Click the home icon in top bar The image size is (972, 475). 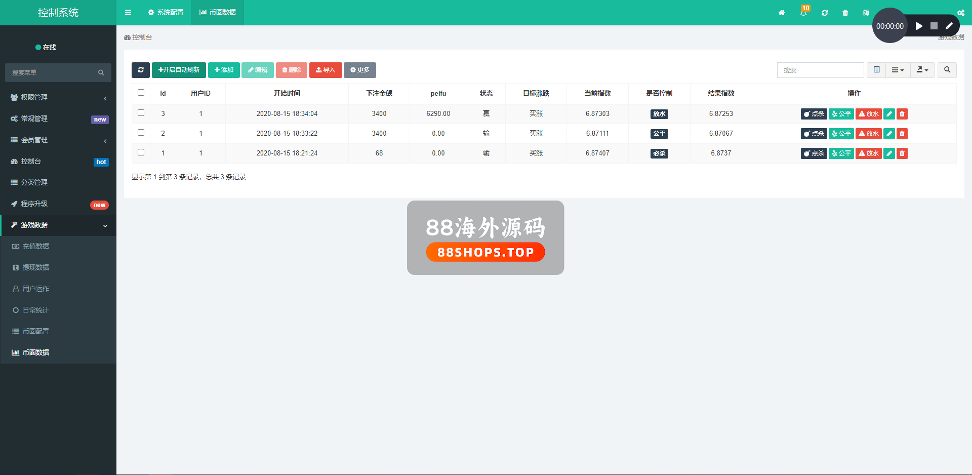(x=782, y=13)
